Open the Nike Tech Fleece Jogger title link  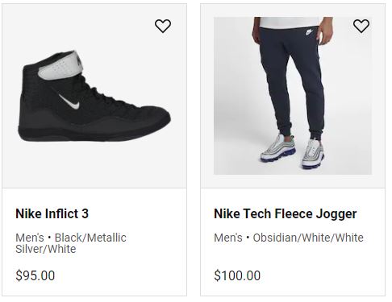tap(286, 214)
